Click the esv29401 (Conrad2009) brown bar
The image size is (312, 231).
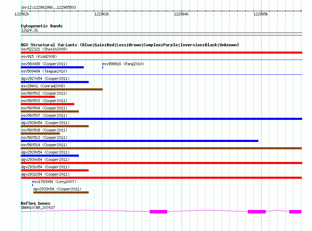(62, 89)
